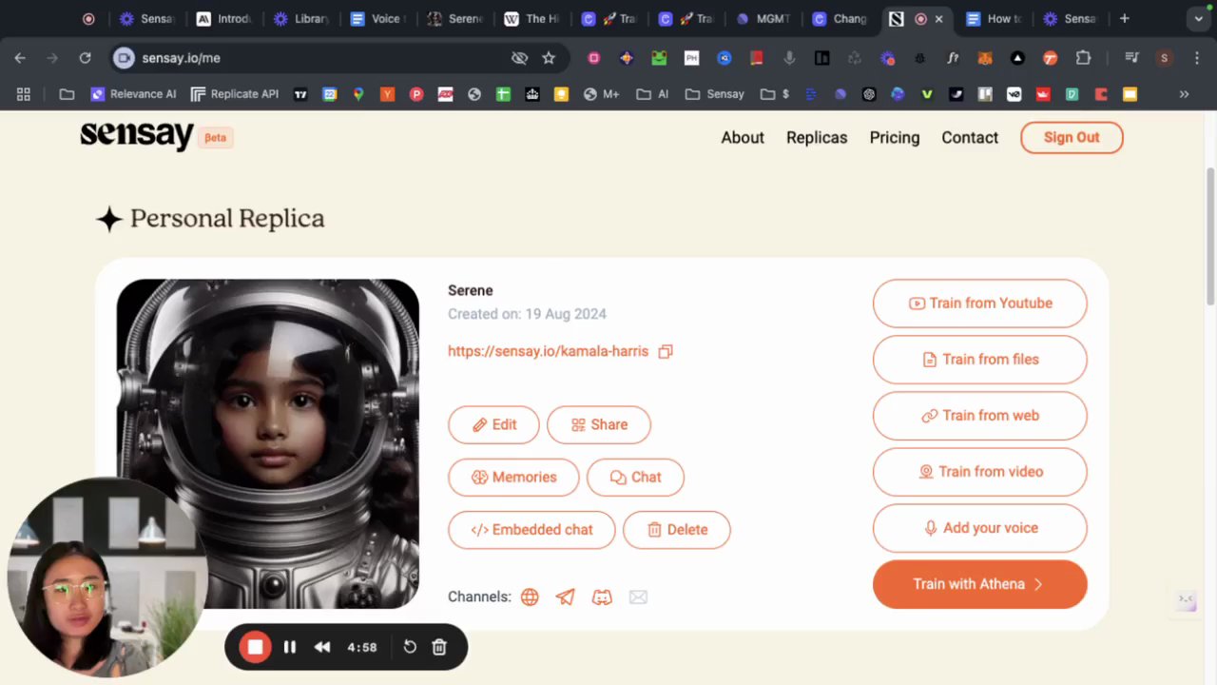The image size is (1217, 685).
Task: Edit the Serene replica
Action: click(x=493, y=424)
